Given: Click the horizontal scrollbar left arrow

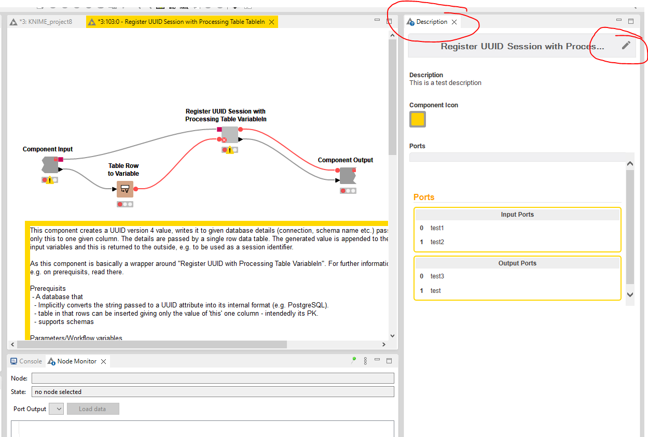Looking at the screenshot, I should [x=12, y=344].
